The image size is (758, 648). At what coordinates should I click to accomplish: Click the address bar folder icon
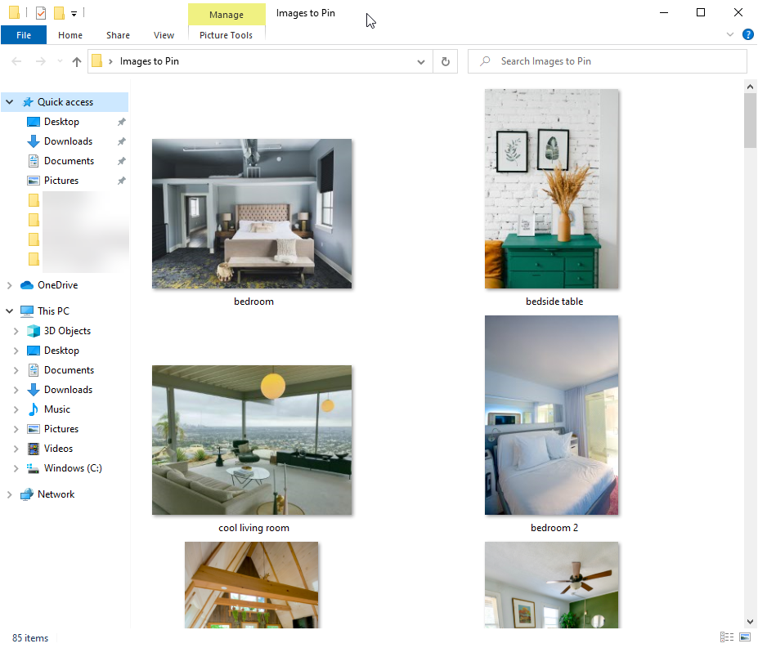(96, 61)
